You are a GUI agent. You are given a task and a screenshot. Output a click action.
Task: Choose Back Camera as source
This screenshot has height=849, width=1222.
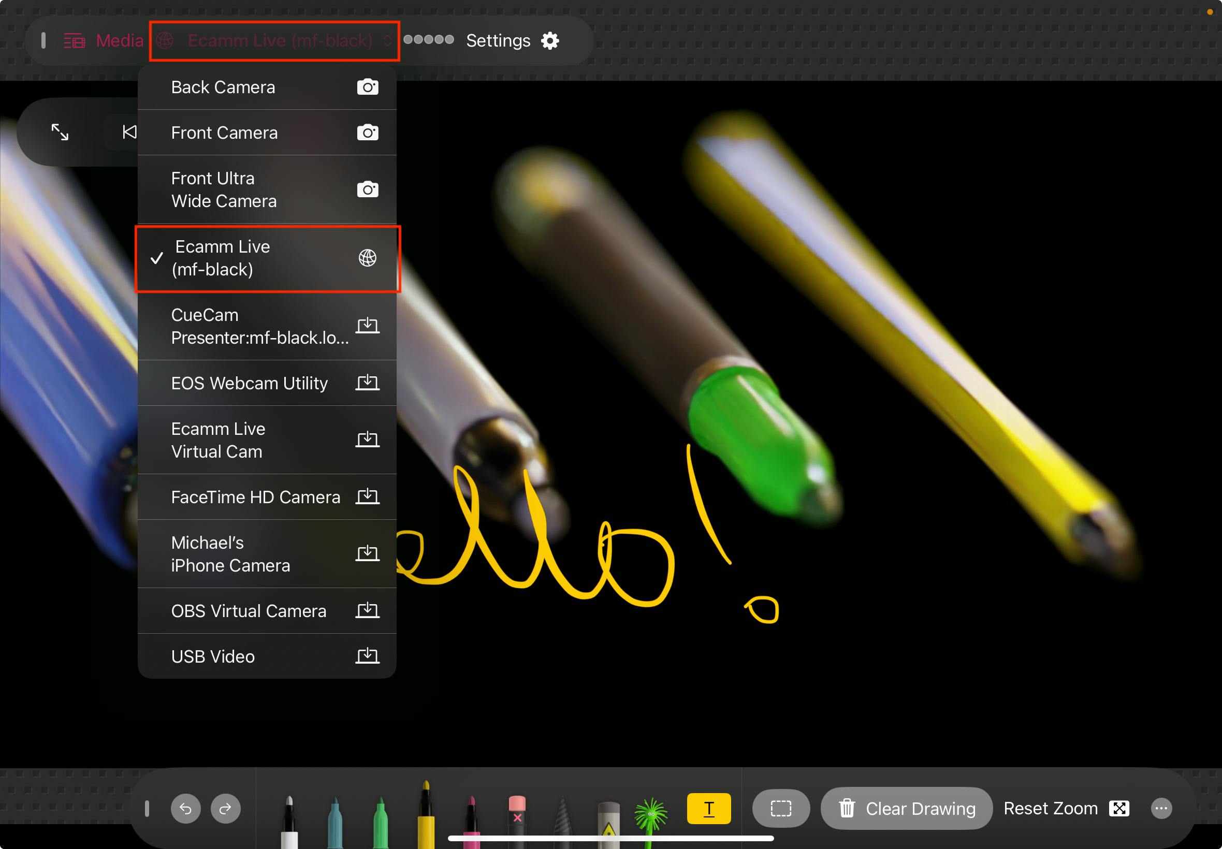point(267,87)
